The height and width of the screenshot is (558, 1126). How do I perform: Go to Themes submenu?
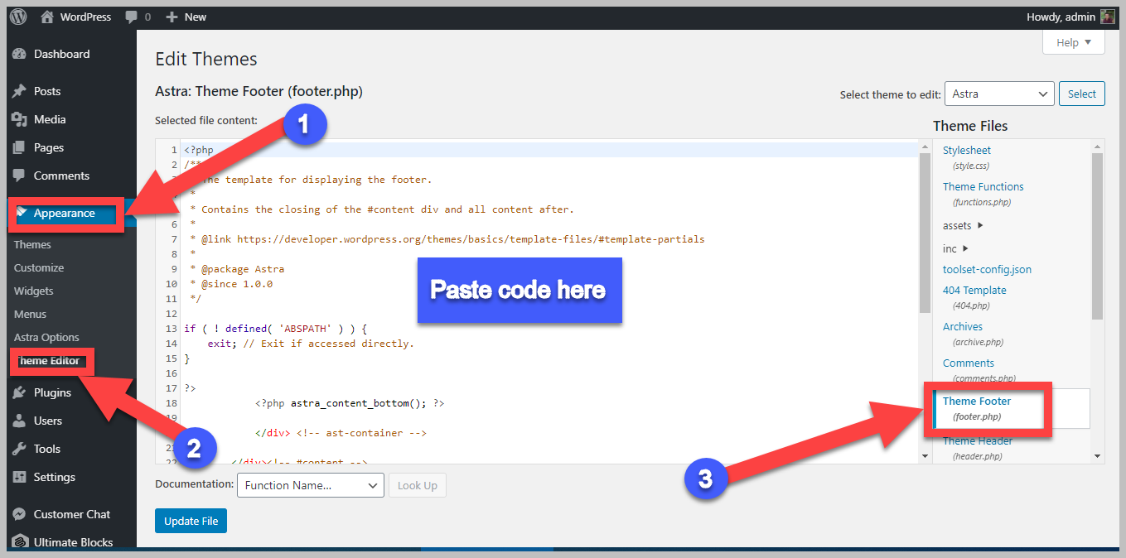pos(32,244)
